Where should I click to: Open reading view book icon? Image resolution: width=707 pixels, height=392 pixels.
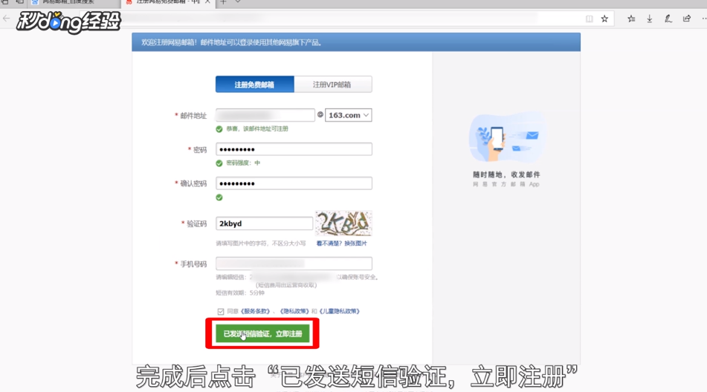[590, 19]
